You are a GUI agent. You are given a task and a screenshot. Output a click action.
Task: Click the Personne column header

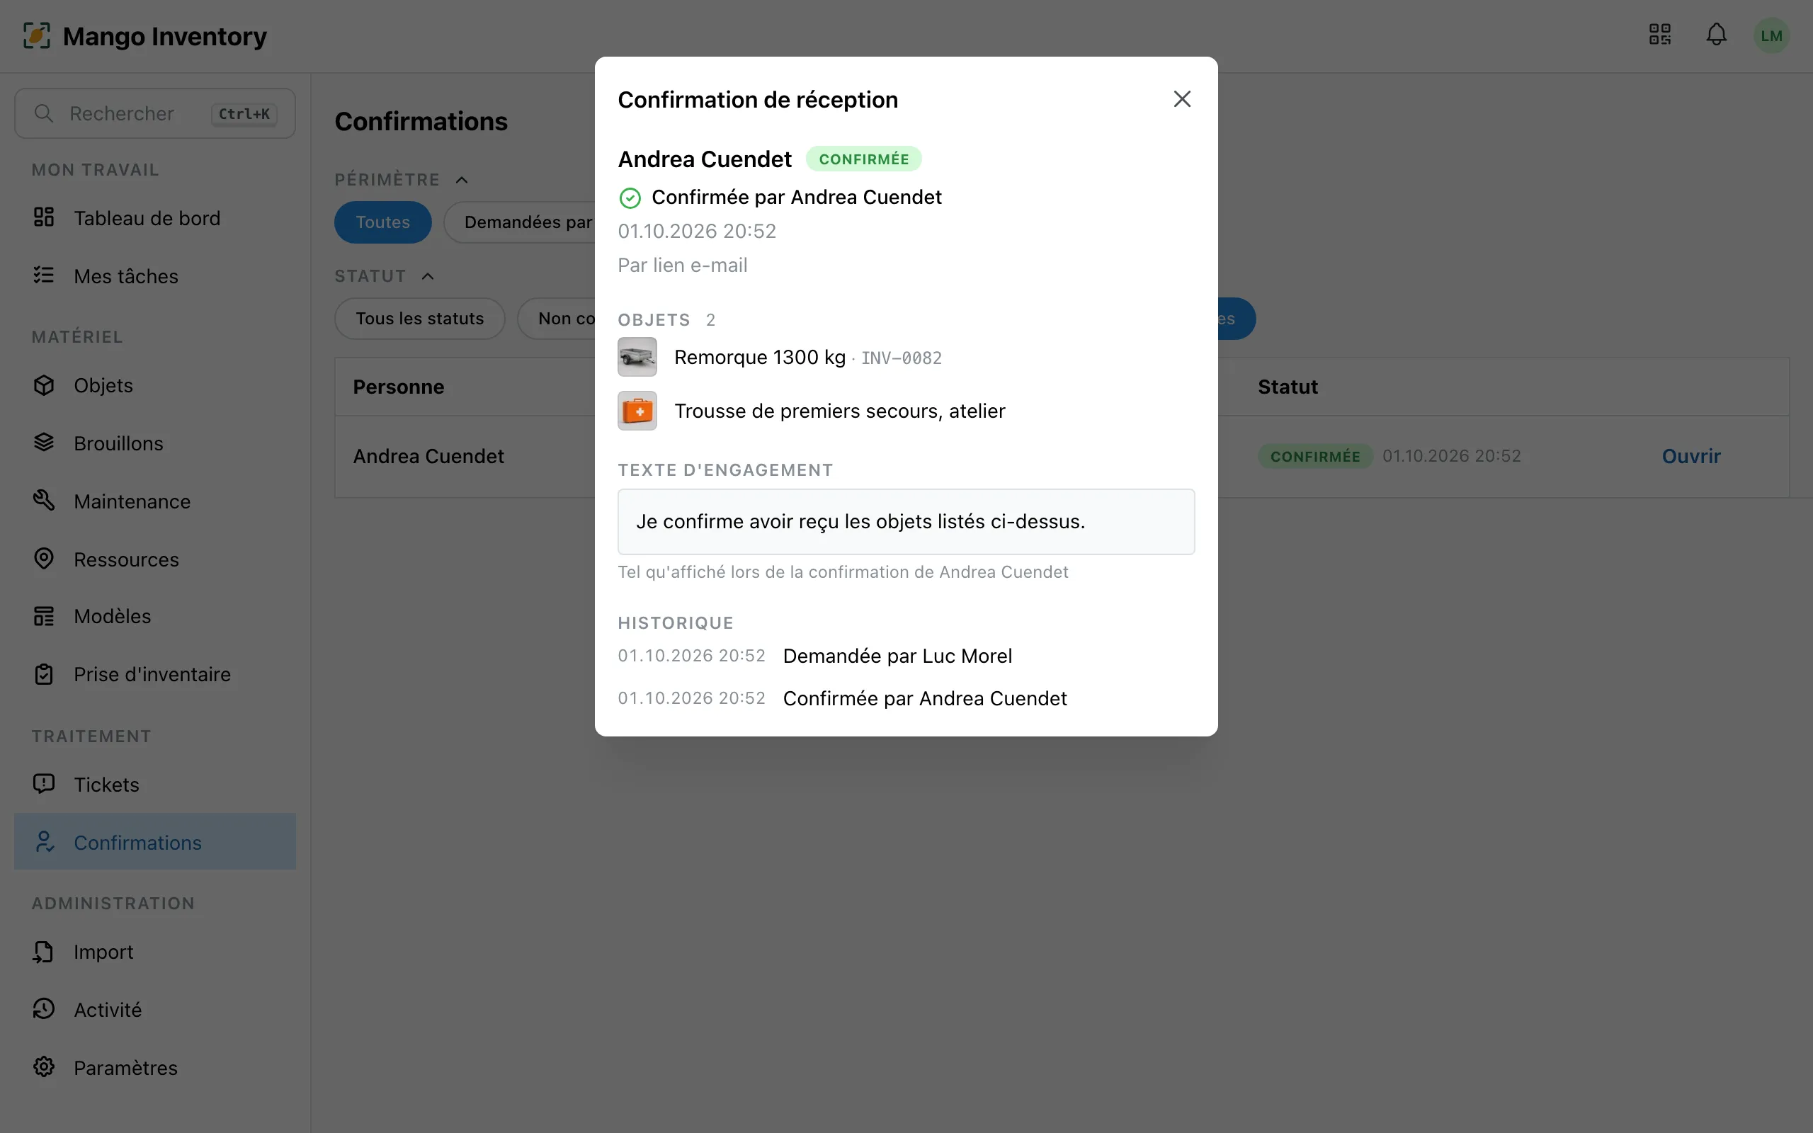click(x=399, y=387)
